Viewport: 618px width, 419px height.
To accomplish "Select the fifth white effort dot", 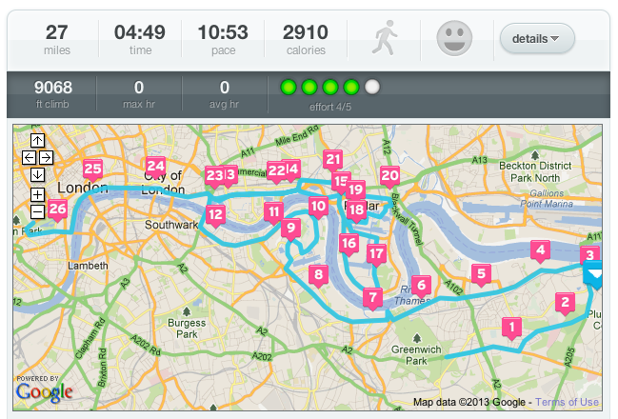I will coord(372,88).
